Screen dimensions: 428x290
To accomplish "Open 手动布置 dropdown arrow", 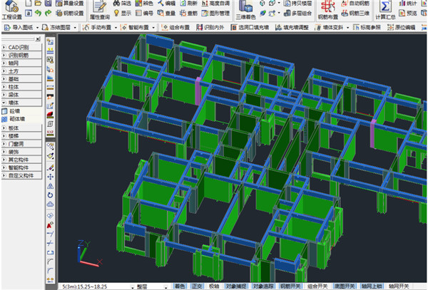I will 116,28.
